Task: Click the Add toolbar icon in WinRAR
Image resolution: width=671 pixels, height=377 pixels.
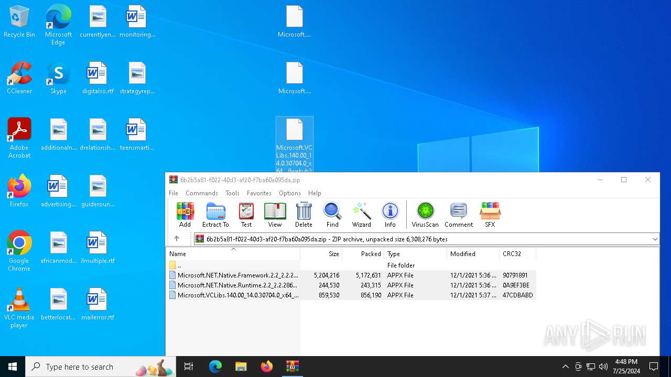Action: tap(185, 215)
